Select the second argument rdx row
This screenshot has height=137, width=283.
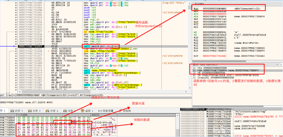[x=225, y=69]
